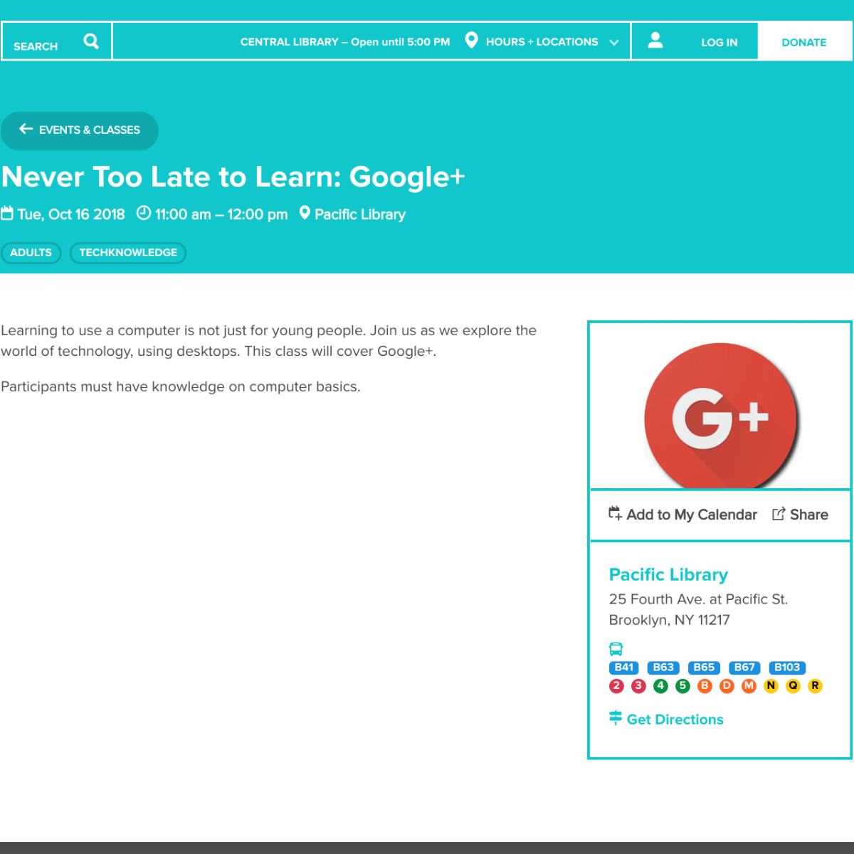Select the B67 bus badge
854x854 pixels.
click(744, 668)
